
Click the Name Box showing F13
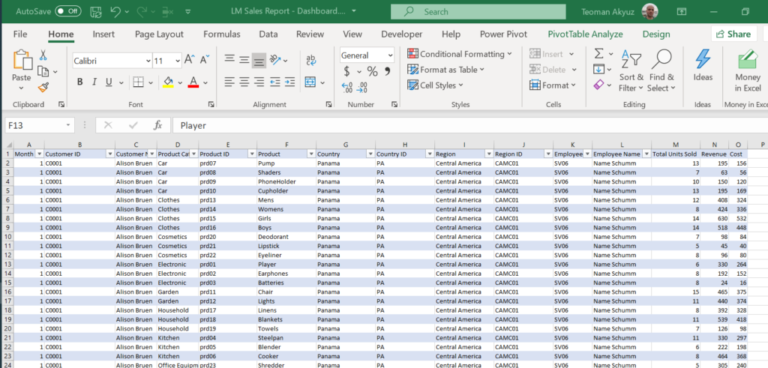(x=34, y=125)
